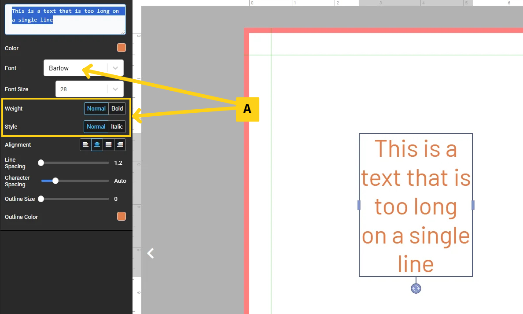Expand Font dropdown arrow
This screenshot has width=523, height=314.
click(x=115, y=68)
